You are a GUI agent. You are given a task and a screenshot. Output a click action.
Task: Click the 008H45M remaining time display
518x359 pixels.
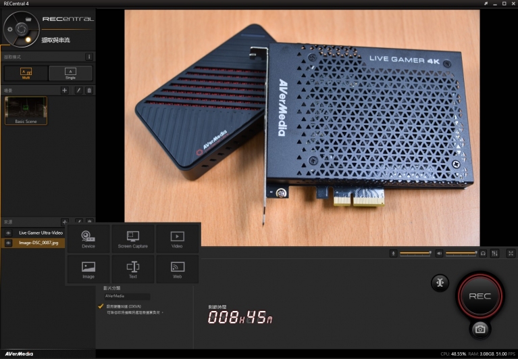pyautogui.click(x=240, y=318)
